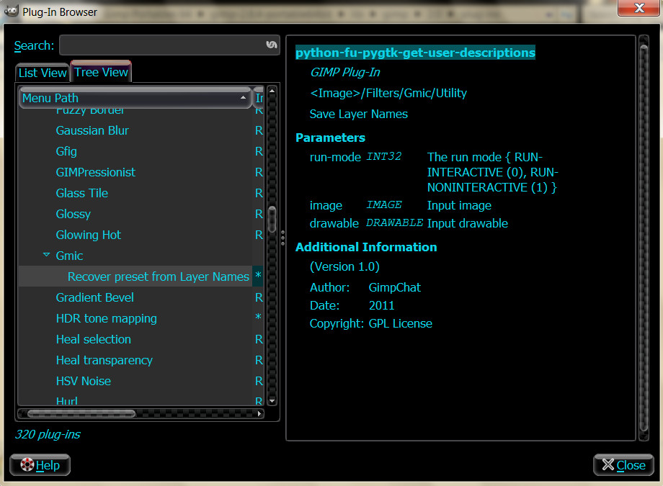
Task: Click the Input image description
Action: pos(459,205)
